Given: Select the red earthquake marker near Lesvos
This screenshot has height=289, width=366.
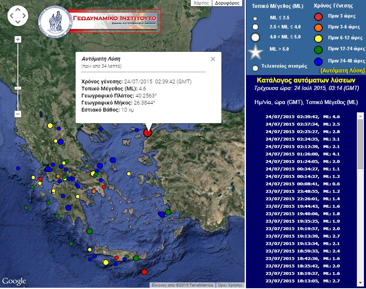Looking at the screenshot, I should 148,133.
